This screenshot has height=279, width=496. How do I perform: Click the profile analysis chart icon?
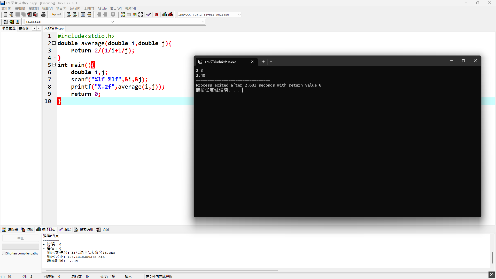coord(165,15)
